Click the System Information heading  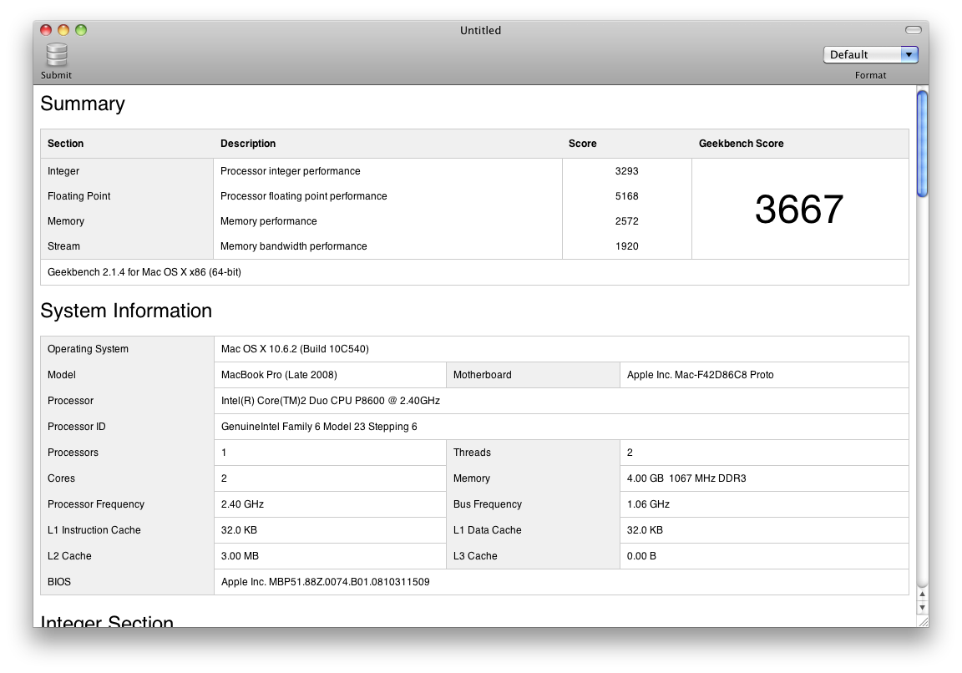pos(126,311)
